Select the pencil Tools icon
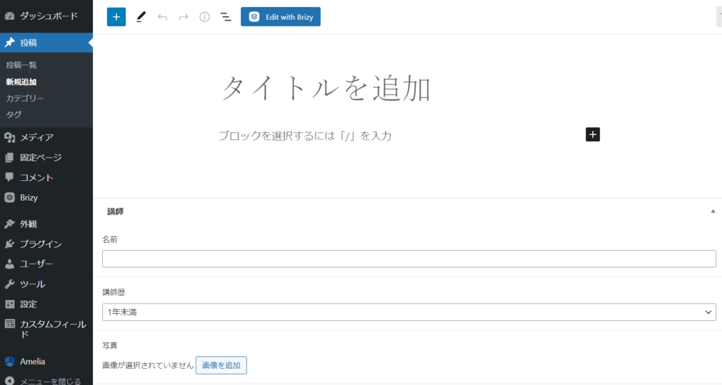 141,17
